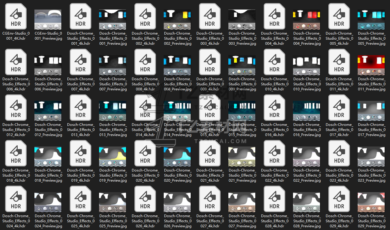
Task: Choose HDR icon of Dosch-Chrome_Studio_Effects_0014_4k.hdr
Action: point(145,108)
